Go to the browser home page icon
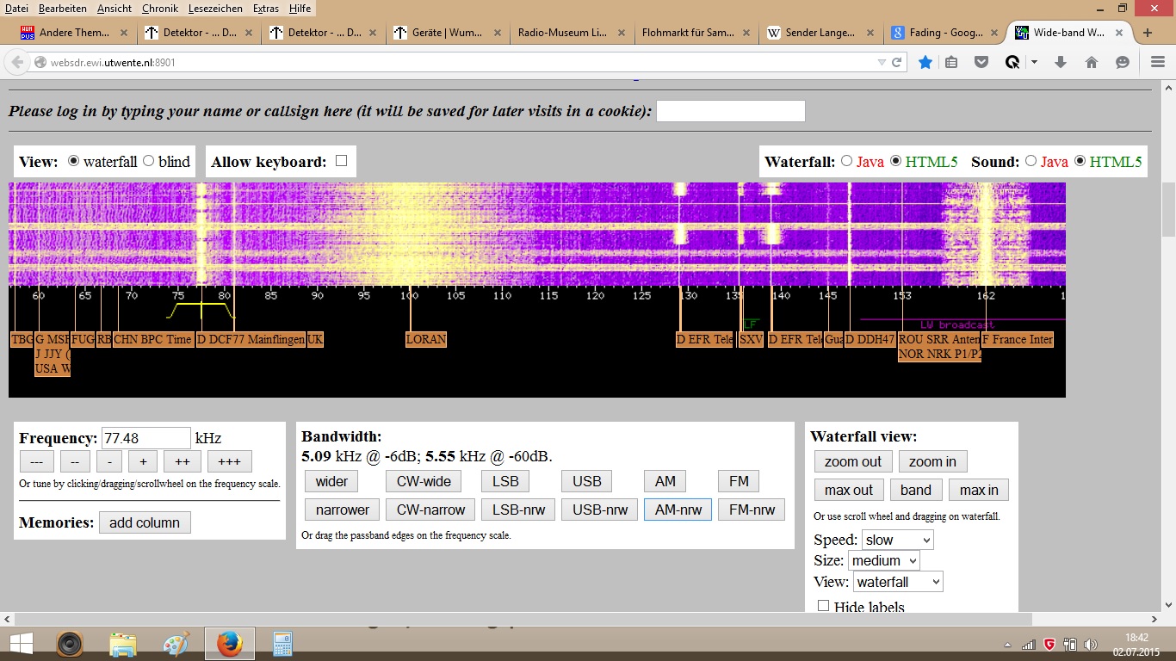1176x661 pixels. [x=1091, y=62]
